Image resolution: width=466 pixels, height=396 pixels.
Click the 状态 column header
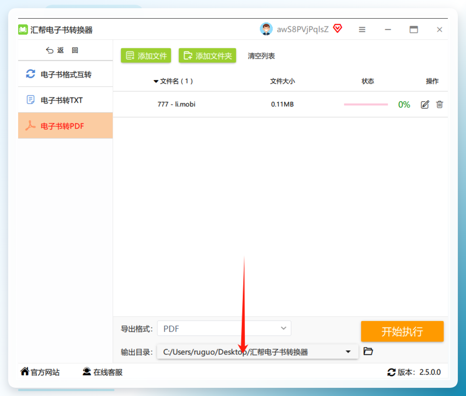[368, 81]
